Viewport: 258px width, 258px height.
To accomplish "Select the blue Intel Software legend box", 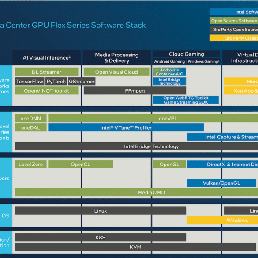I will point(234,12).
